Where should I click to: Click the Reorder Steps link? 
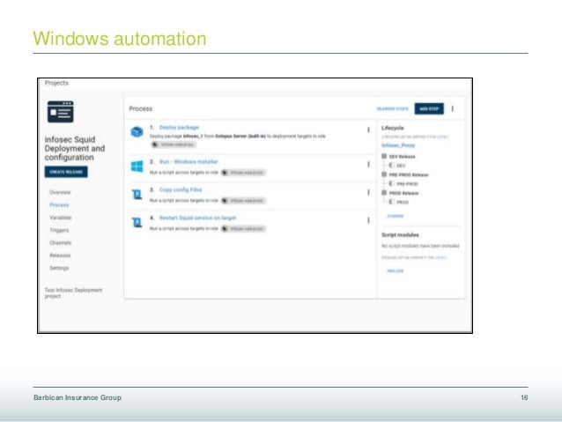(x=393, y=108)
